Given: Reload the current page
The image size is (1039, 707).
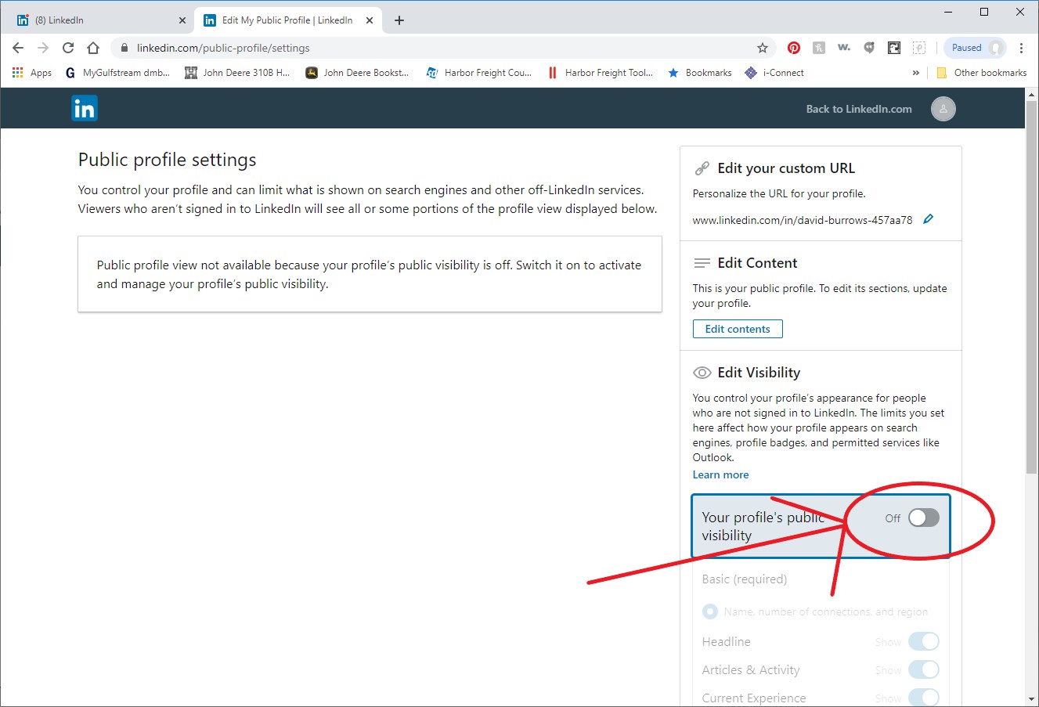Looking at the screenshot, I should 68,48.
